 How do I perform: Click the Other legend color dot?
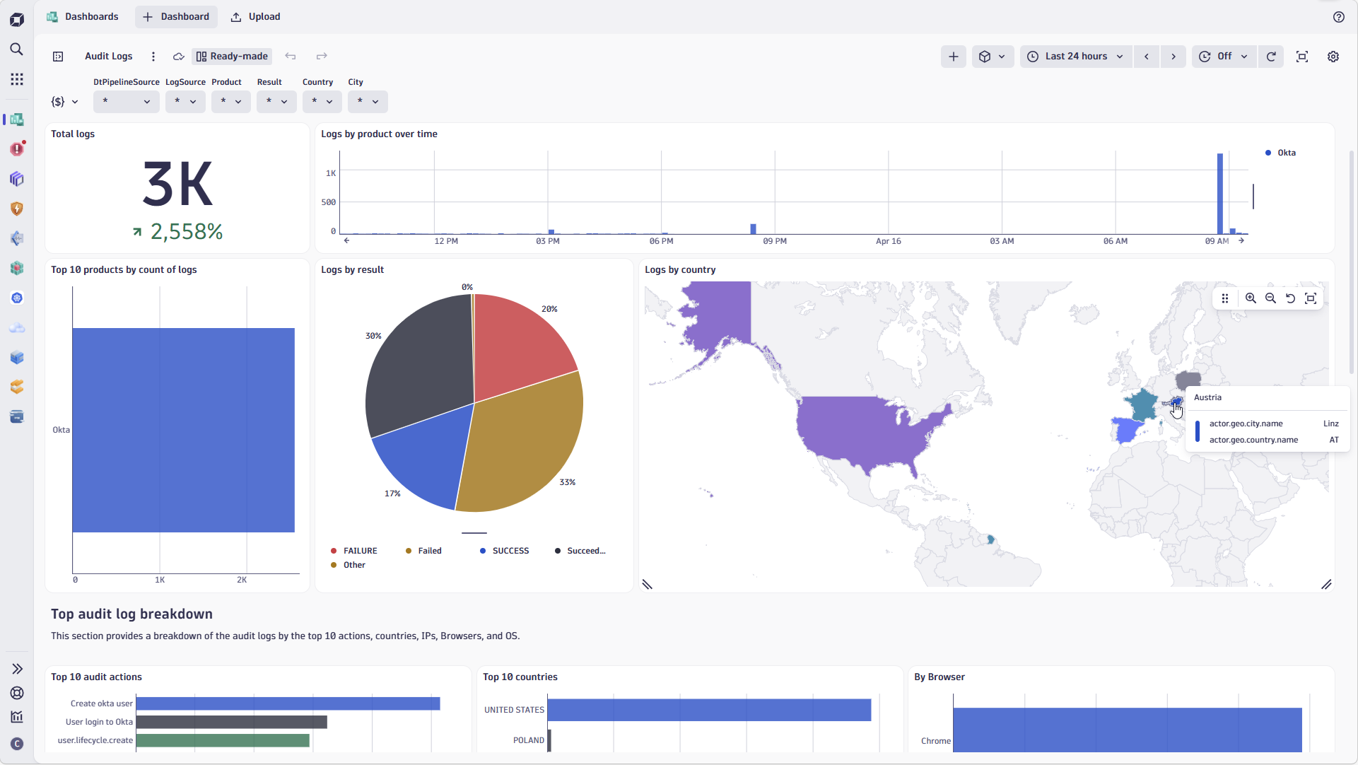(x=334, y=565)
